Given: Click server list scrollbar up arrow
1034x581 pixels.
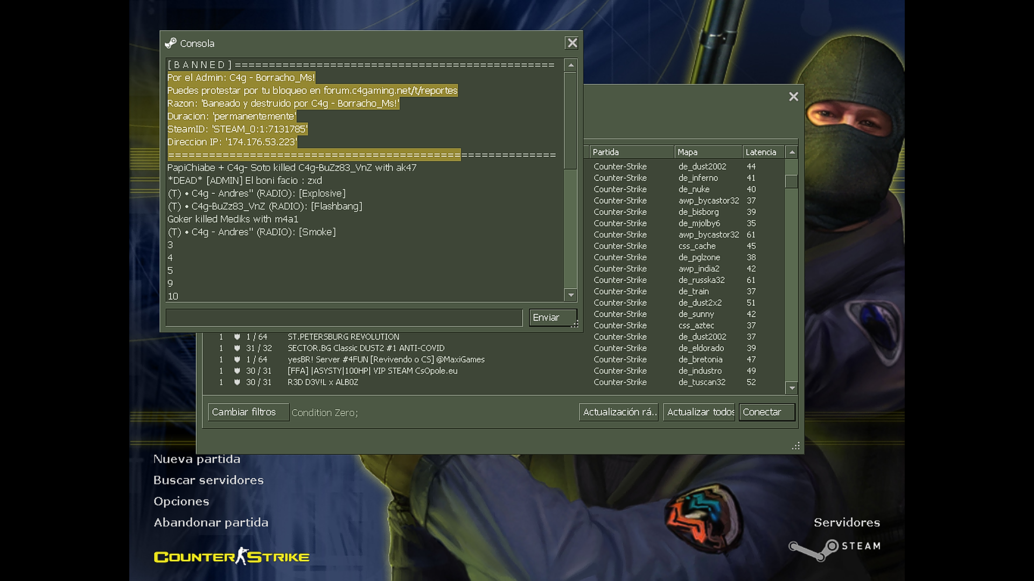Looking at the screenshot, I should coord(792,152).
